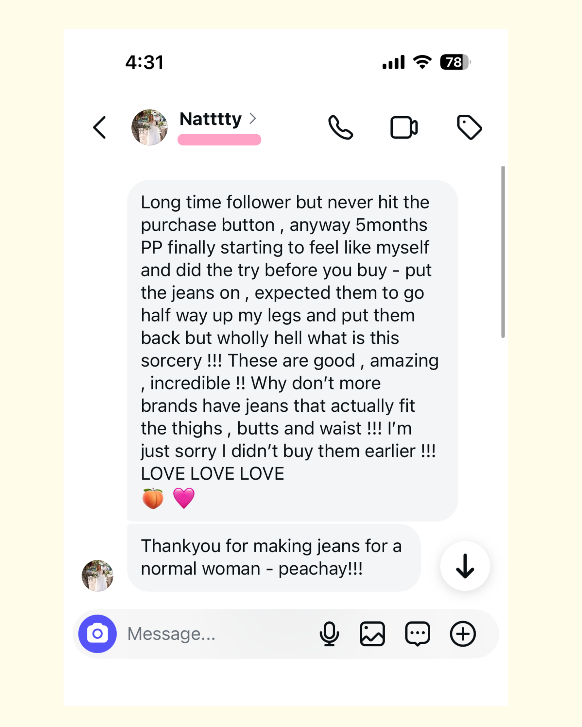Tap the plus icon for more options

463,634
